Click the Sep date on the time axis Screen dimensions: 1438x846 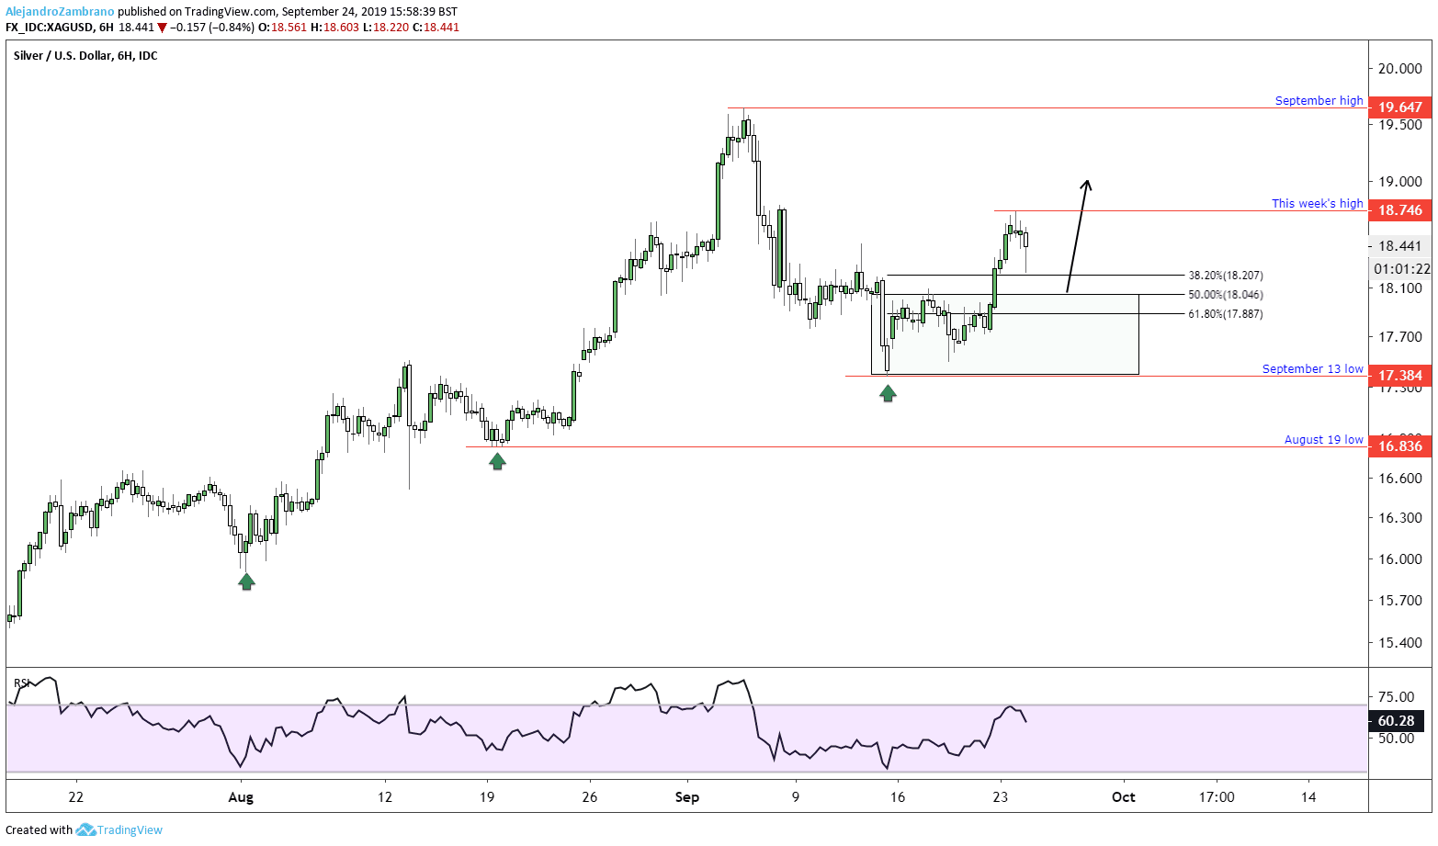[687, 797]
